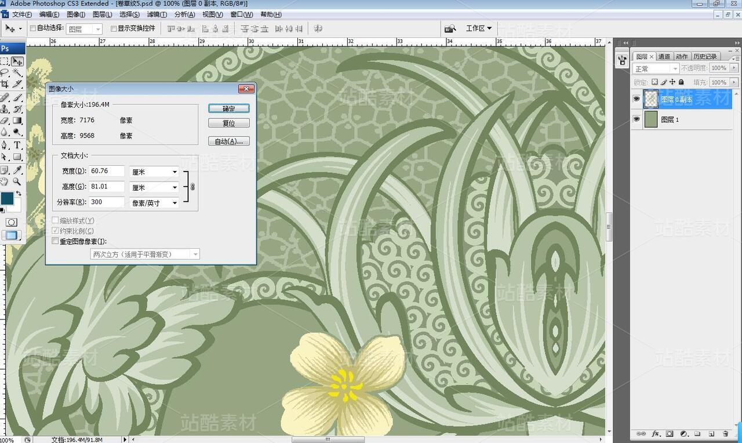The height and width of the screenshot is (443, 742).
Task: Open the 文件(F) menu
Action: [22, 14]
